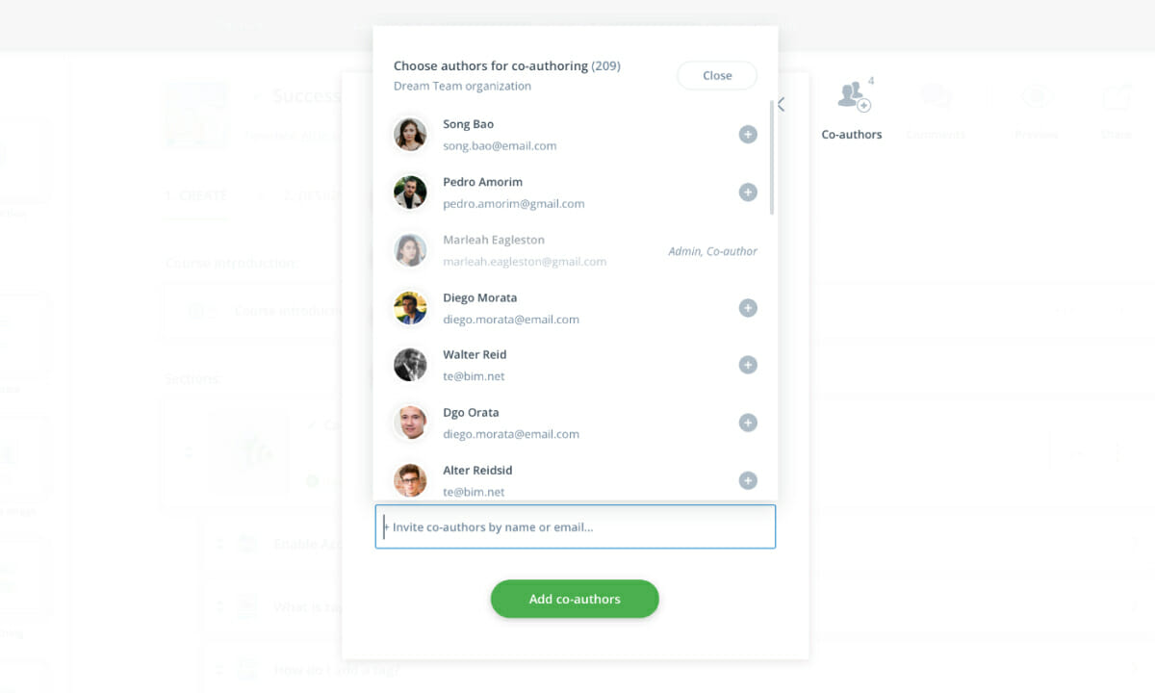Open the Co-authors panel icon
Viewport: 1155px width, 693px height.
[853, 95]
